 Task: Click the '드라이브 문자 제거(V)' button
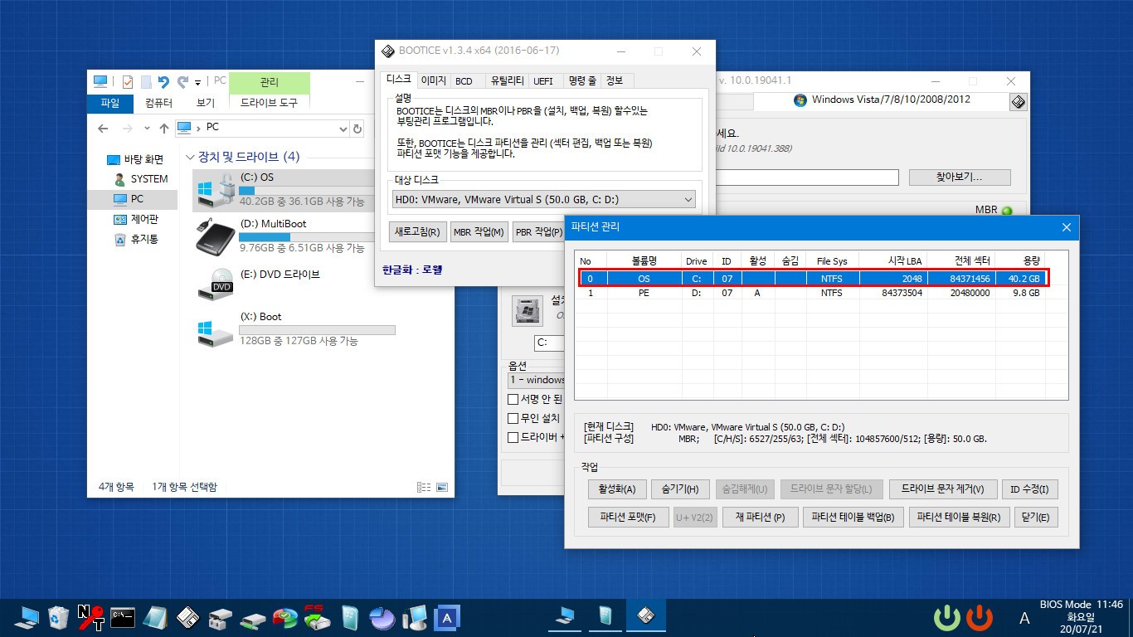942,489
